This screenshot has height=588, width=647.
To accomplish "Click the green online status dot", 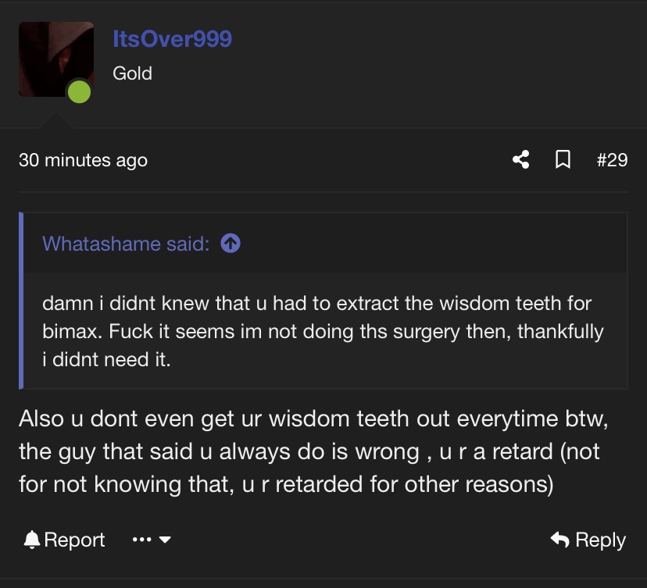I will click(x=79, y=91).
